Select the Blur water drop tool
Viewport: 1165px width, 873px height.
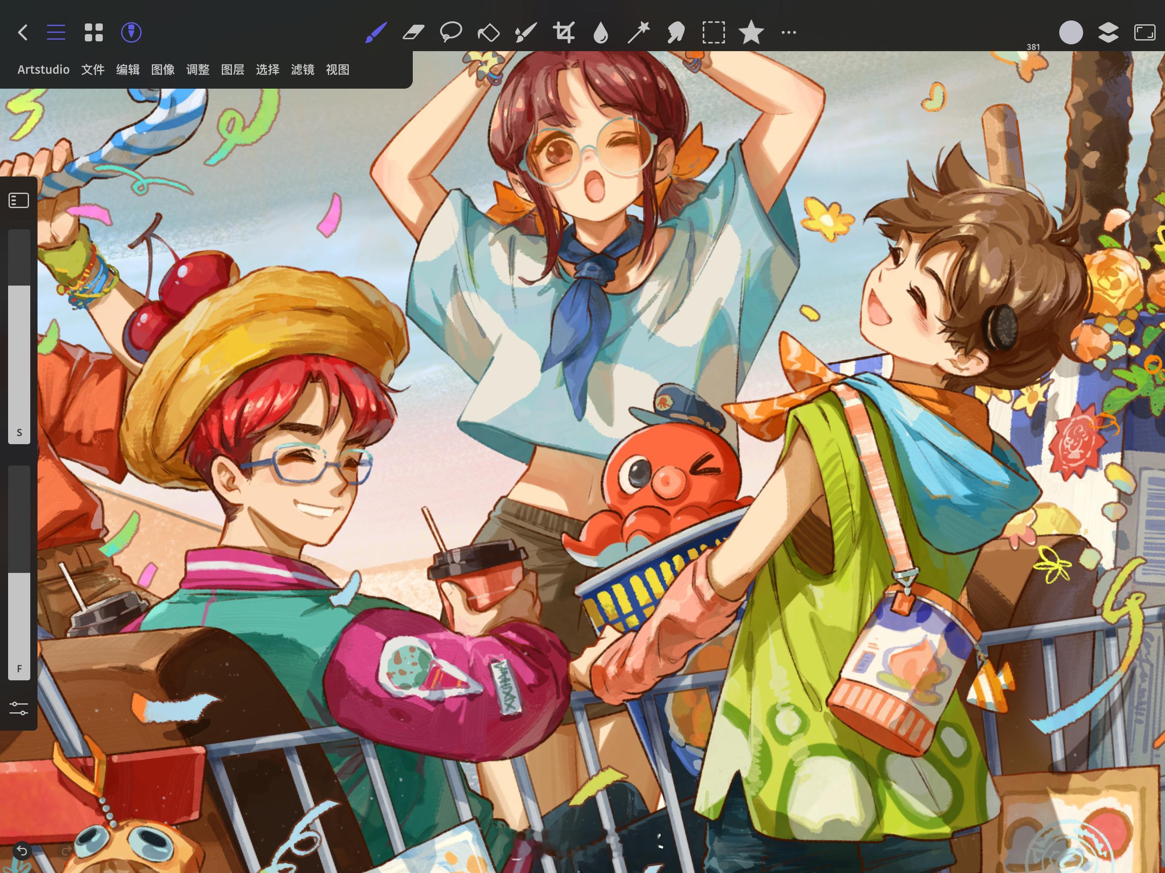(600, 33)
